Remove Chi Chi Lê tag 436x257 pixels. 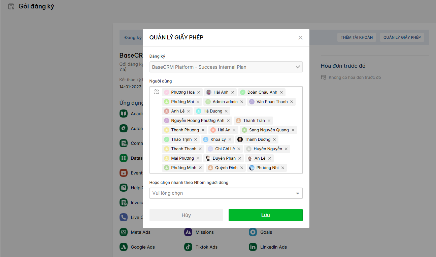[x=239, y=149]
